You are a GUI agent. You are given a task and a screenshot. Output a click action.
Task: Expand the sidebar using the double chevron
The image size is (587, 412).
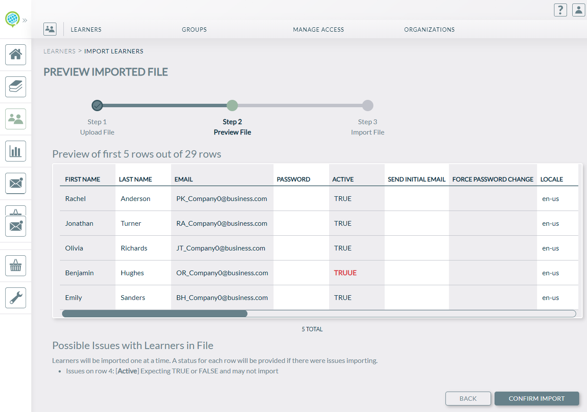[x=25, y=20]
